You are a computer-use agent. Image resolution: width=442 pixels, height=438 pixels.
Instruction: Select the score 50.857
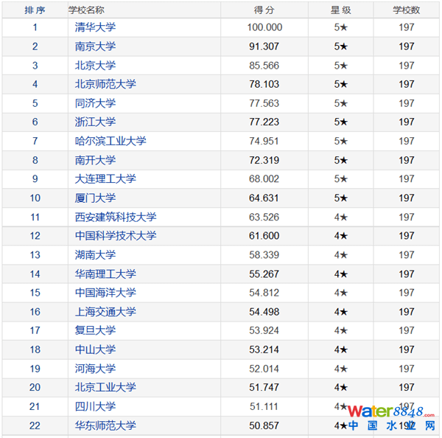click(264, 425)
